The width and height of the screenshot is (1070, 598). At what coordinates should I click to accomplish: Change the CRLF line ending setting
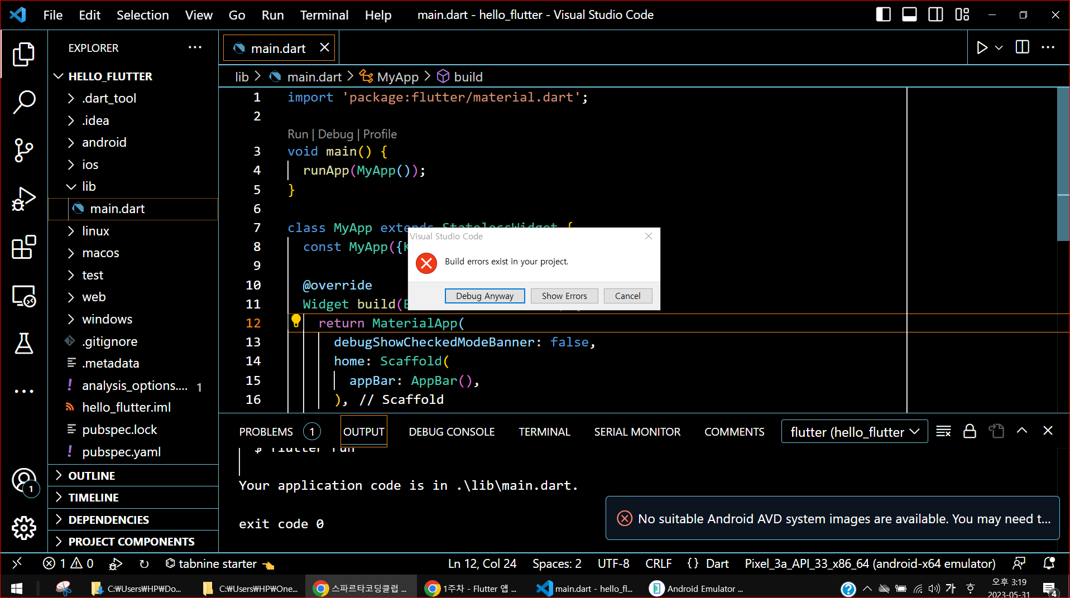[x=658, y=564]
